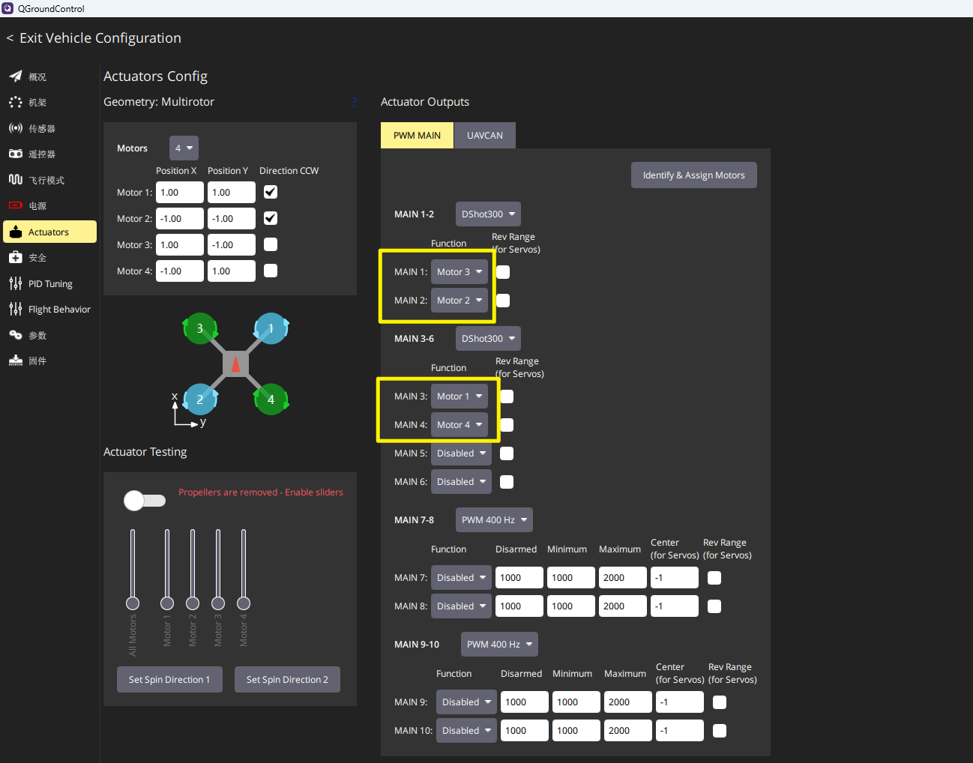
Task: Click green motor 3 in the diagram
Action: click(199, 328)
